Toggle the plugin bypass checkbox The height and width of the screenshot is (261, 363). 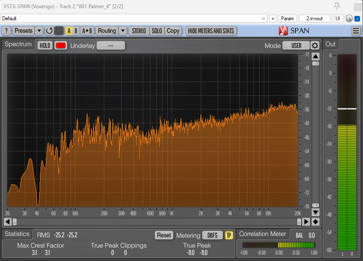click(357, 19)
